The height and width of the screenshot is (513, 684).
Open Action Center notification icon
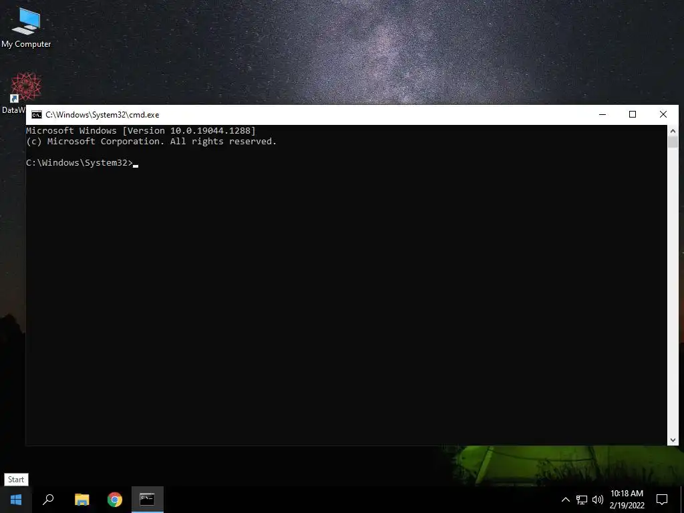pos(662,500)
